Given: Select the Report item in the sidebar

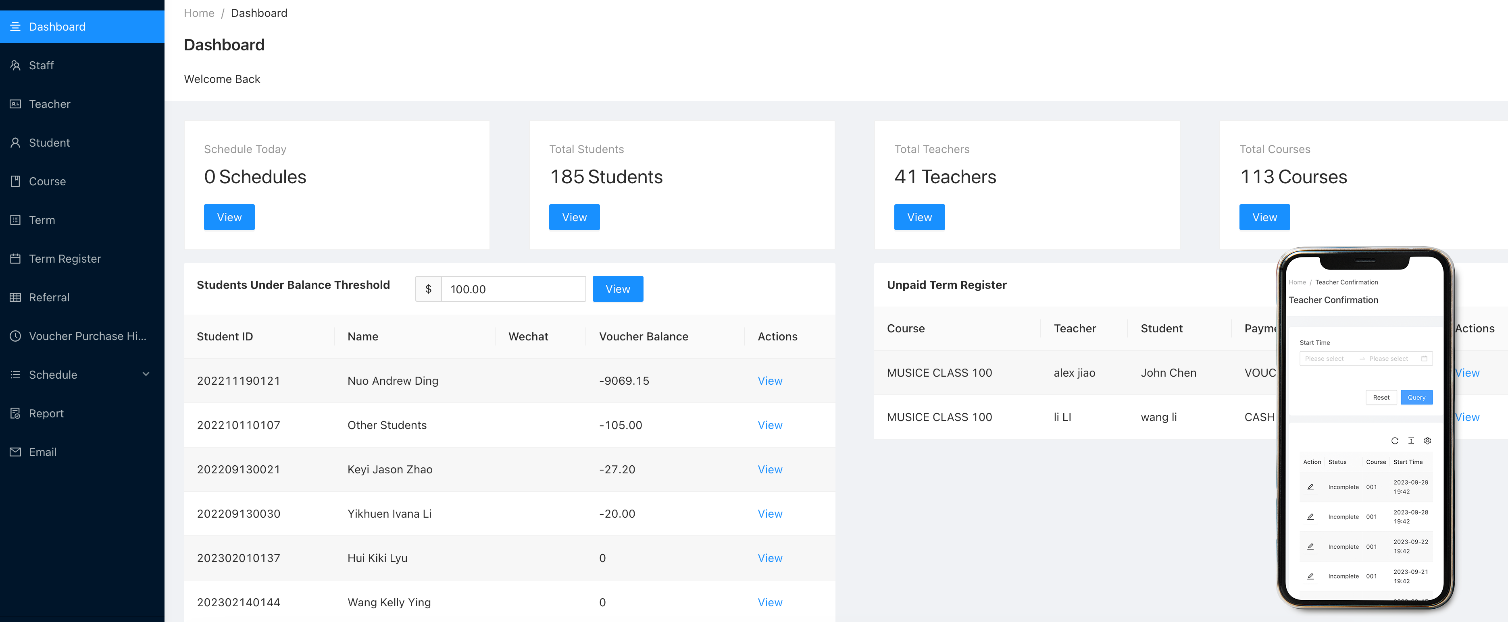Looking at the screenshot, I should (x=16, y=413).
